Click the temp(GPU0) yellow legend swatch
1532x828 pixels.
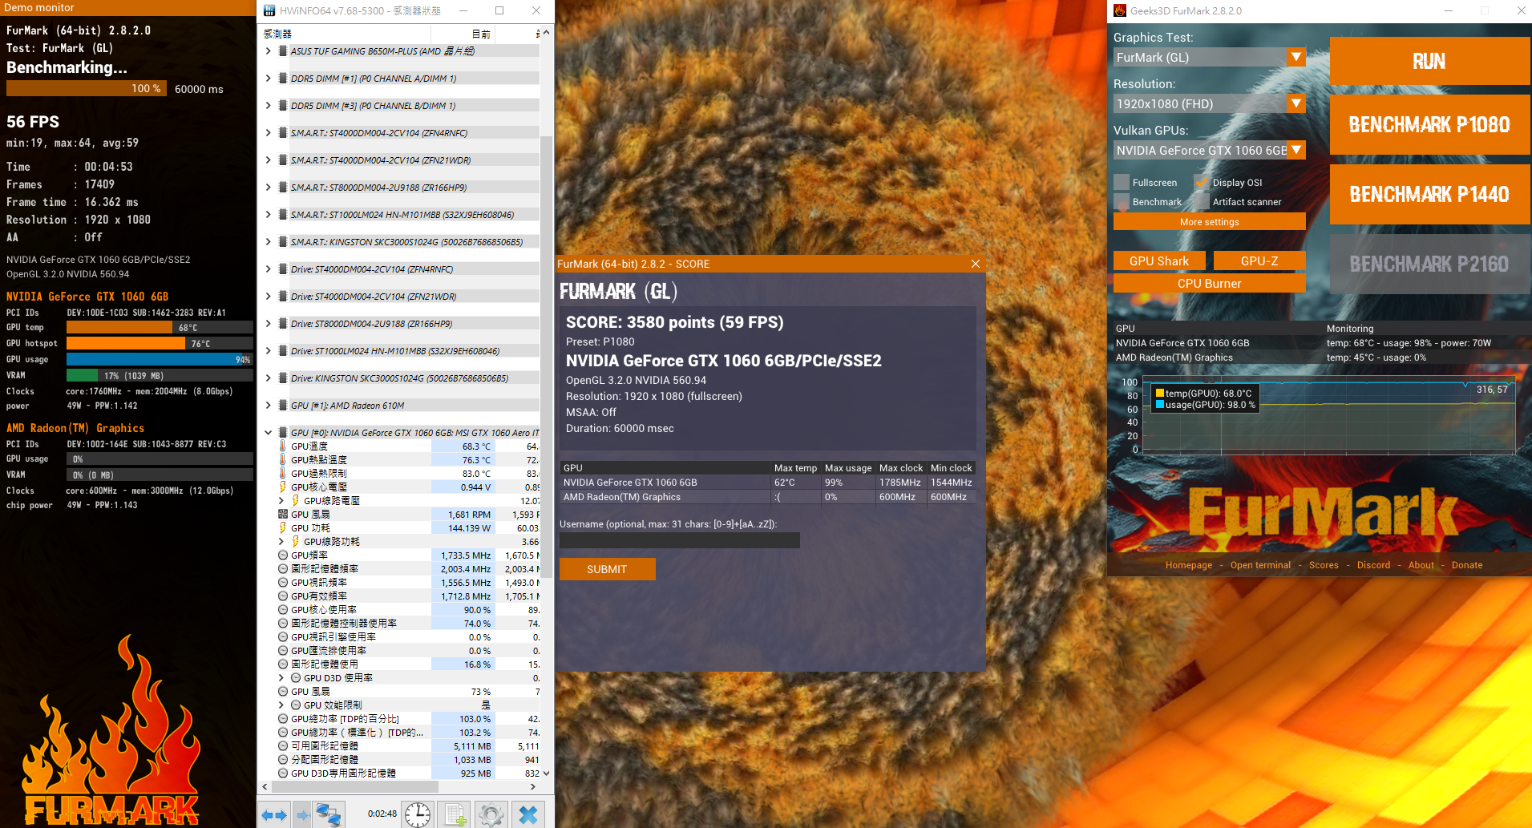1159,393
